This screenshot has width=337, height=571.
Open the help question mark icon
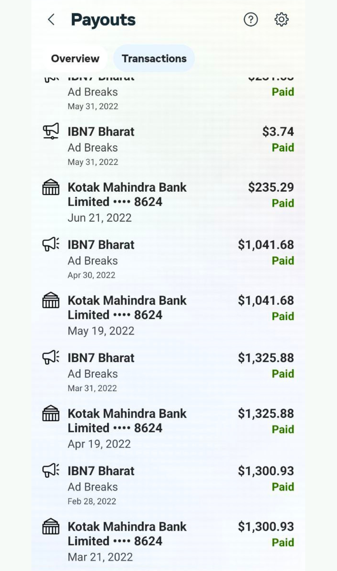251,19
